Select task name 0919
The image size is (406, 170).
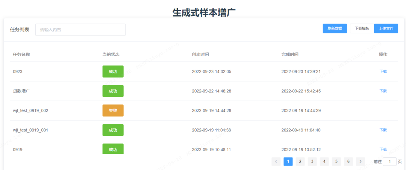click(x=18, y=149)
